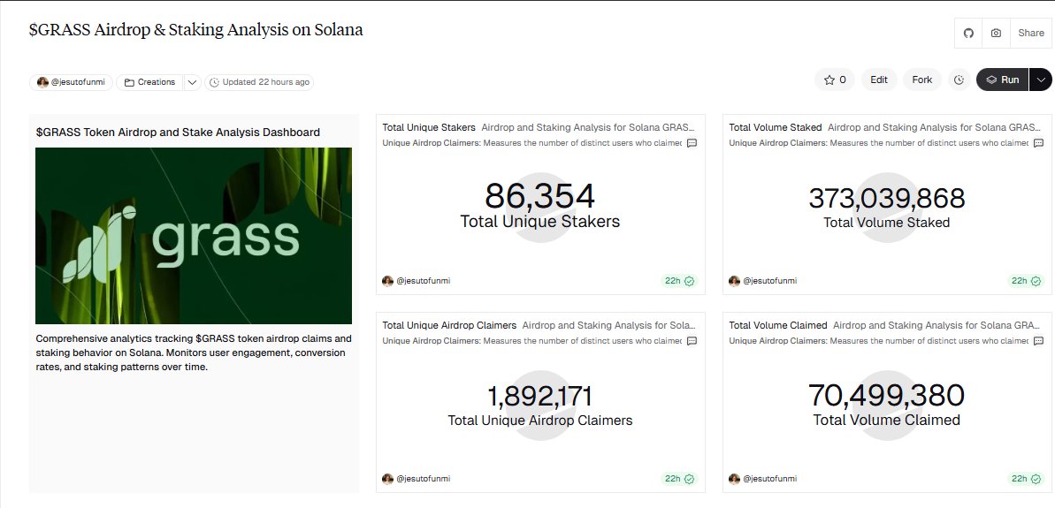
Task: Open the Total Volume Claimed card title
Action: point(778,325)
